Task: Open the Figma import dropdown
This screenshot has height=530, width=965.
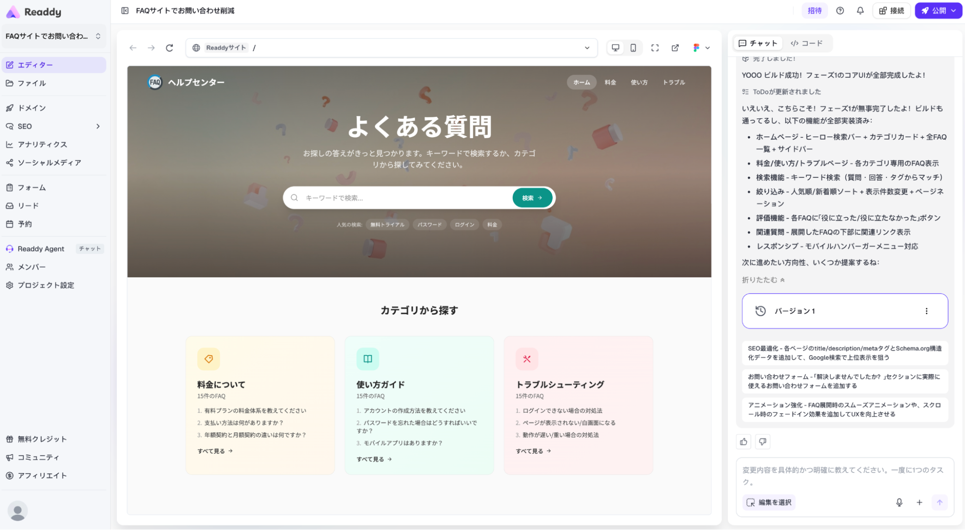Action: point(701,48)
